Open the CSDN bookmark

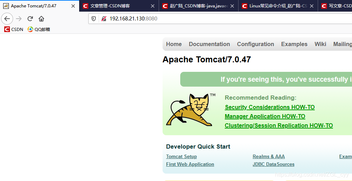click(x=13, y=29)
